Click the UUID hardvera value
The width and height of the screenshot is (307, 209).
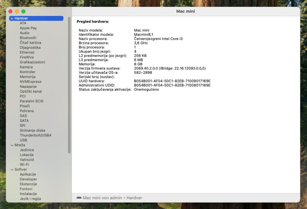coord(172,81)
